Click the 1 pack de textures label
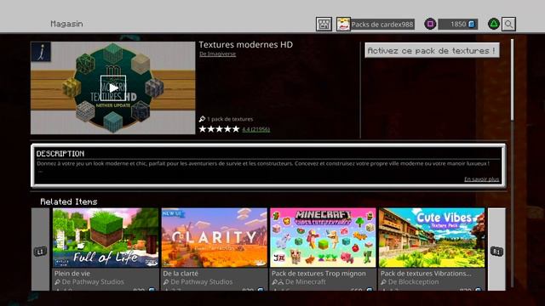The image size is (545, 306). click(x=230, y=119)
